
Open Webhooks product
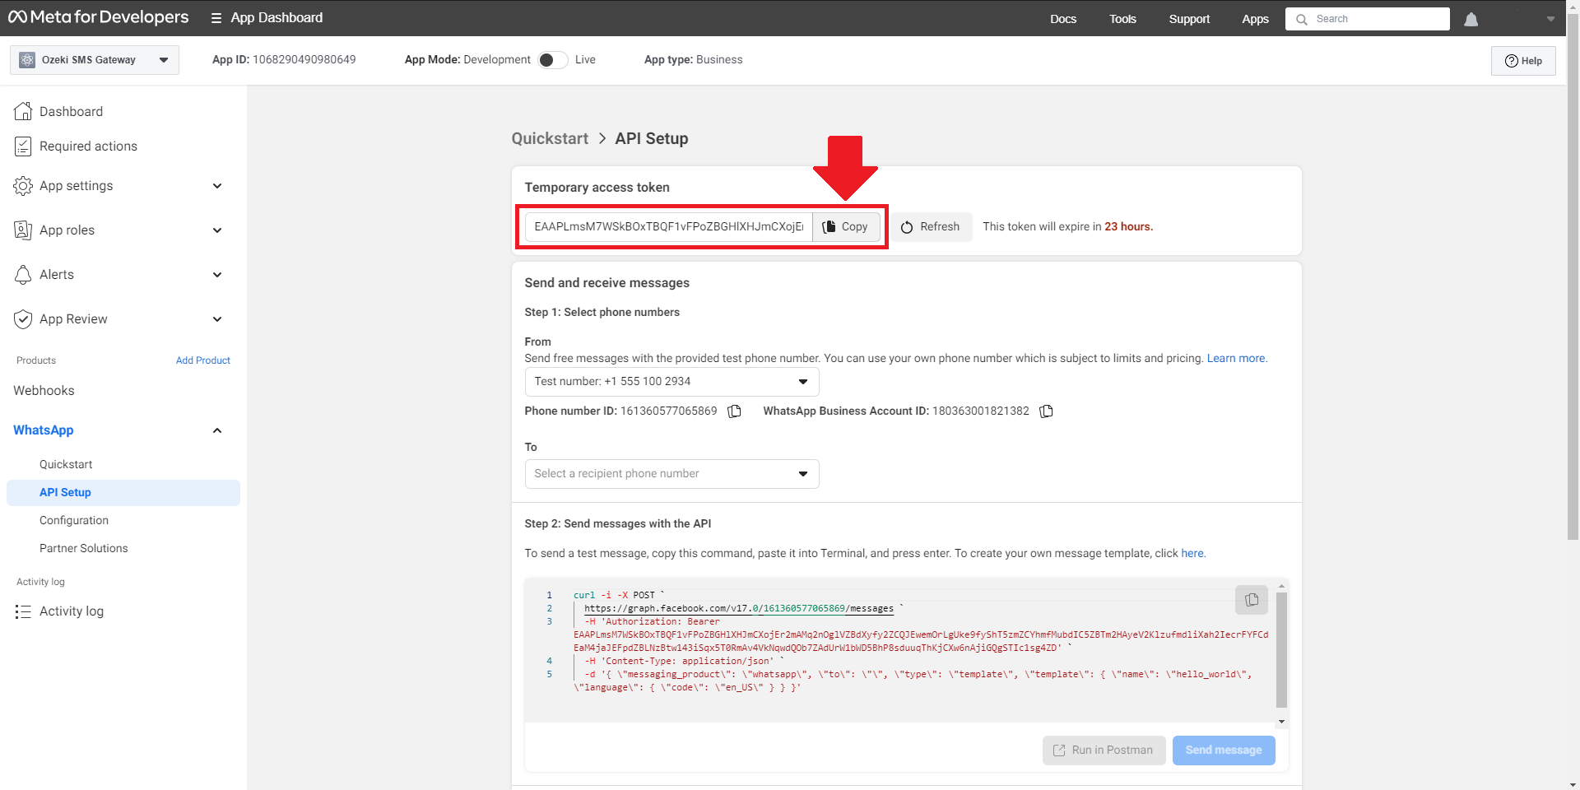point(44,390)
